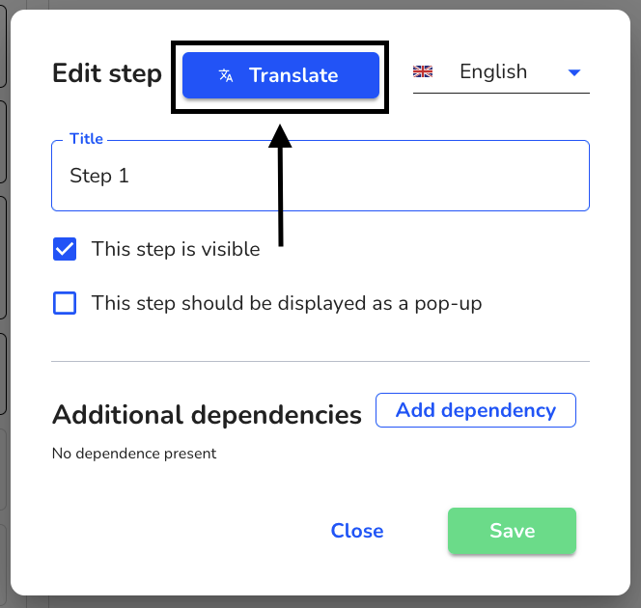Click the 'Additional dependencies' heading
The width and height of the screenshot is (641, 608).
207,415
